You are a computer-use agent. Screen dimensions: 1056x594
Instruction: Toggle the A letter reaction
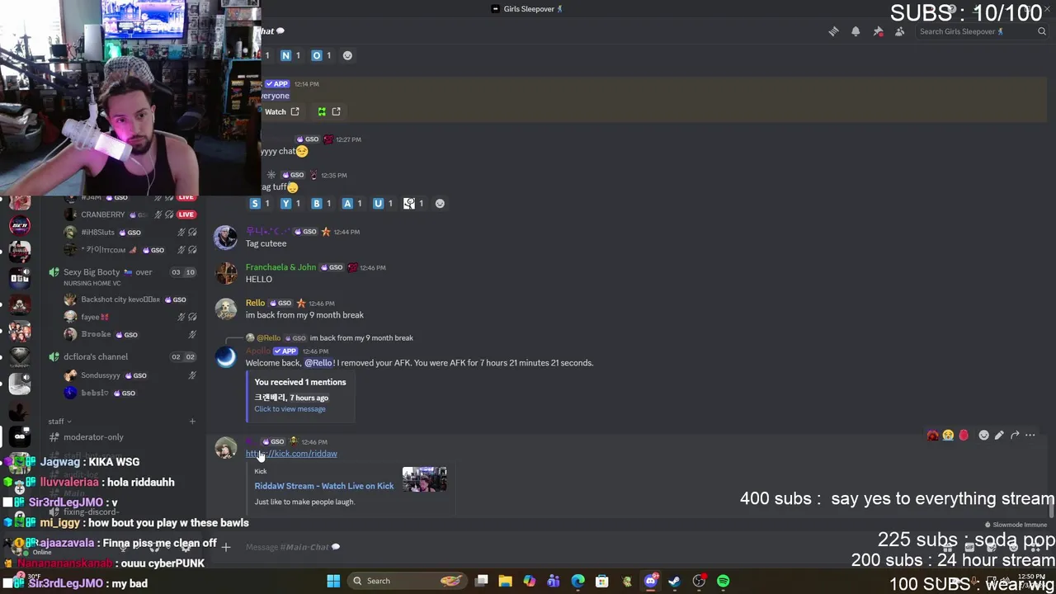pos(352,203)
